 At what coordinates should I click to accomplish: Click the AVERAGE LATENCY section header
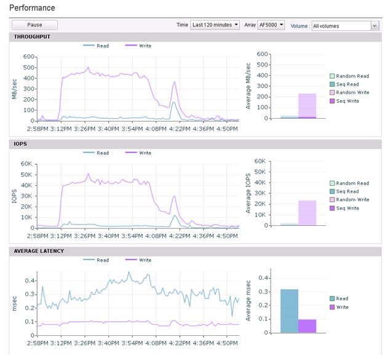tap(196, 251)
